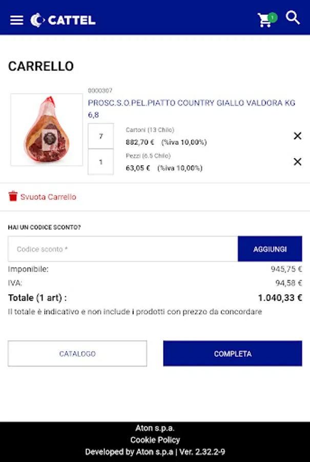Remove the Pezzi row with X
Viewport: 310px width, 462px height.
(297, 162)
